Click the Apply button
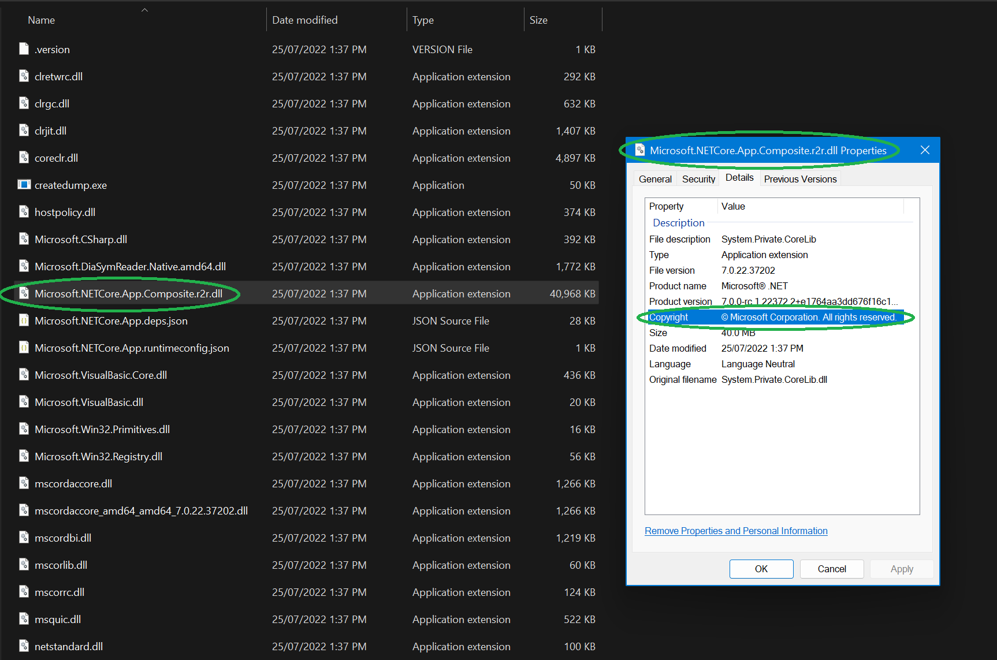Screen dimensions: 997x660 (901, 568)
